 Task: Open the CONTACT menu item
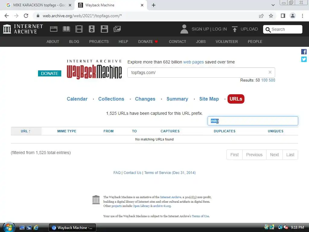177,42
